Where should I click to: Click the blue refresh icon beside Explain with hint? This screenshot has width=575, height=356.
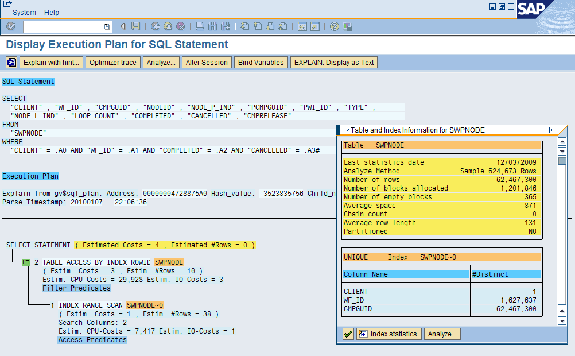[x=11, y=63]
